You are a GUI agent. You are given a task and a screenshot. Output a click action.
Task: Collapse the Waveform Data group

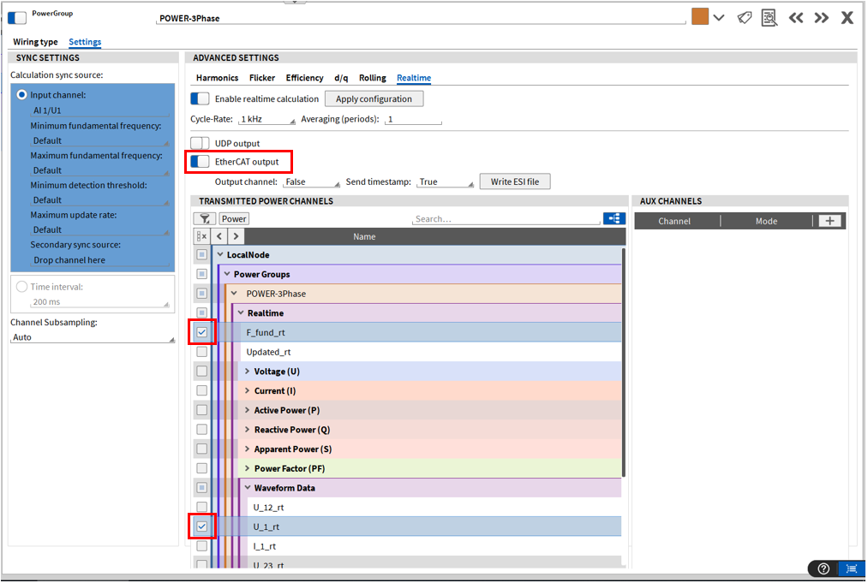click(x=248, y=487)
